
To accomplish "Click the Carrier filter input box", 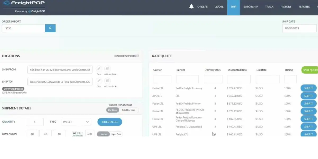I will pos(162,79).
